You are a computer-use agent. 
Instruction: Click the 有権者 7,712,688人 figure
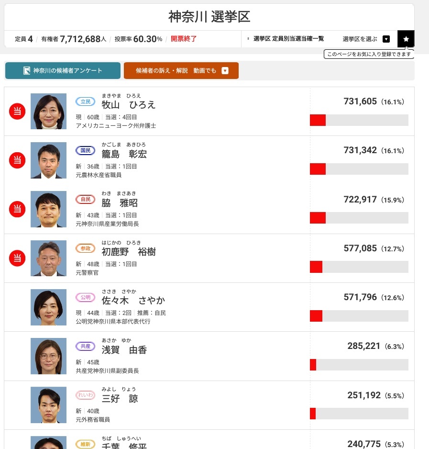[x=74, y=39]
